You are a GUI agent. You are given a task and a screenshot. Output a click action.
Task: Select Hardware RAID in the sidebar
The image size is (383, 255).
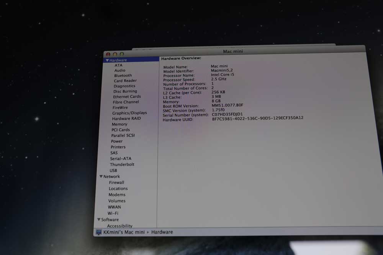126,119
